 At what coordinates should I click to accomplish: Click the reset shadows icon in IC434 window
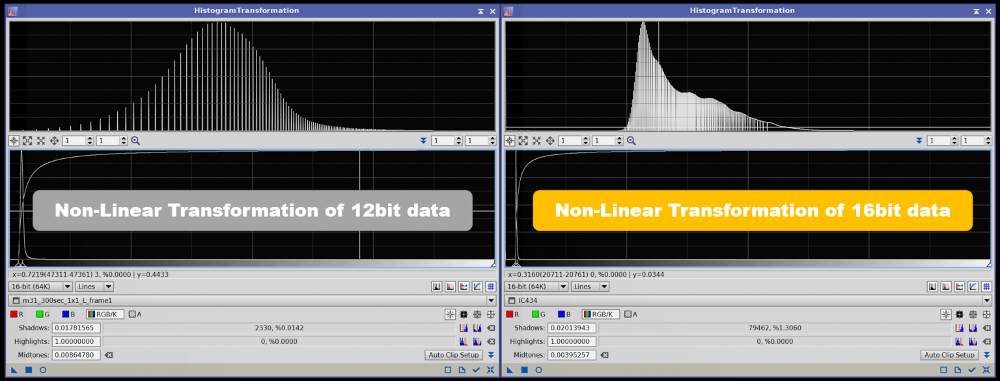pyautogui.click(x=986, y=328)
